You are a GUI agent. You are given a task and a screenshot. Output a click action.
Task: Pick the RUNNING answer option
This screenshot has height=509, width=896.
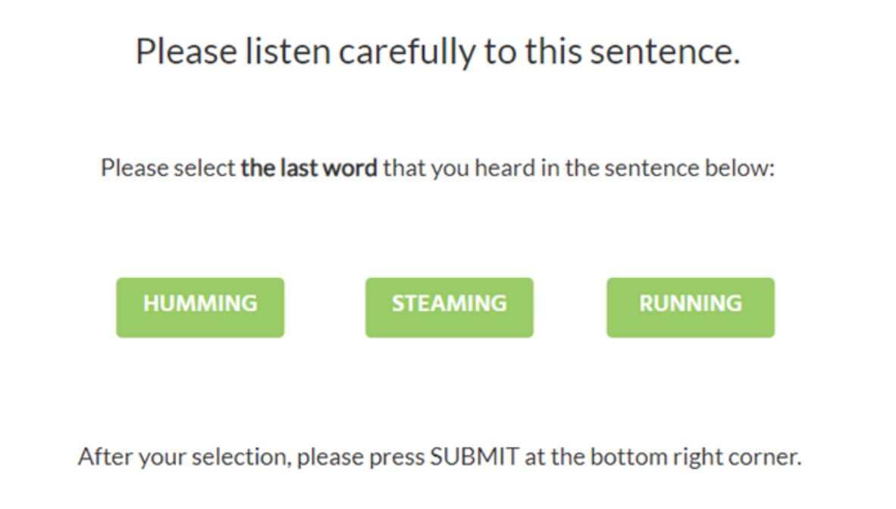(x=691, y=307)
